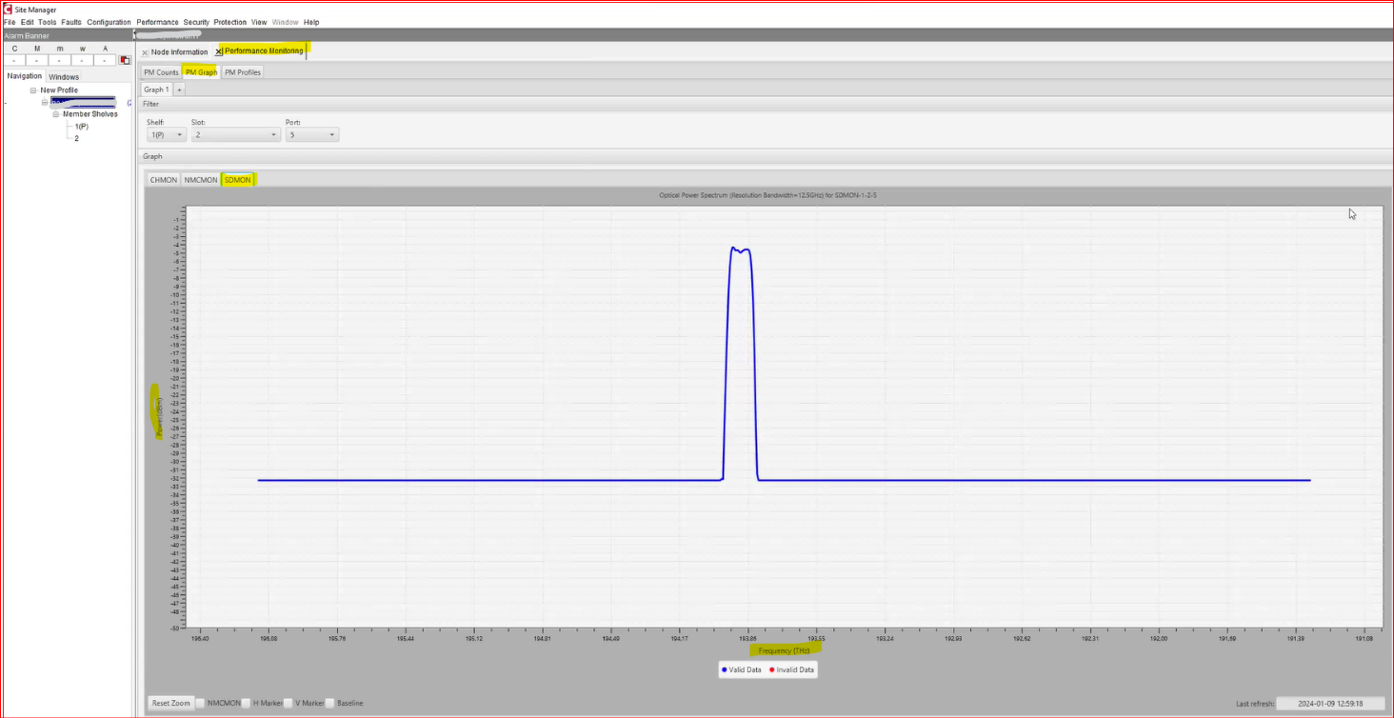This screenshot has width=1394, height=718.
Task: Enable the Baseline checkbox
Action: [x=329, y=703]
